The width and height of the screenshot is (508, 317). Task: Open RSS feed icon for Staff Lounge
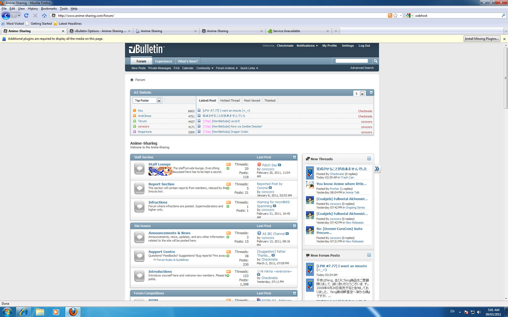coord(228,165)
